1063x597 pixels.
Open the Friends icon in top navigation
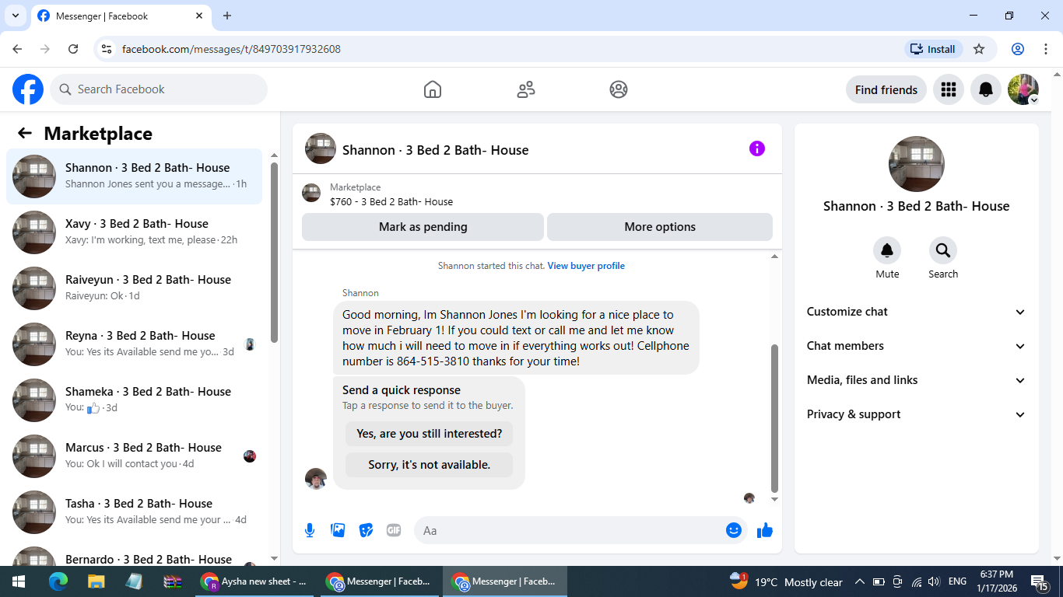coord(526,89)
